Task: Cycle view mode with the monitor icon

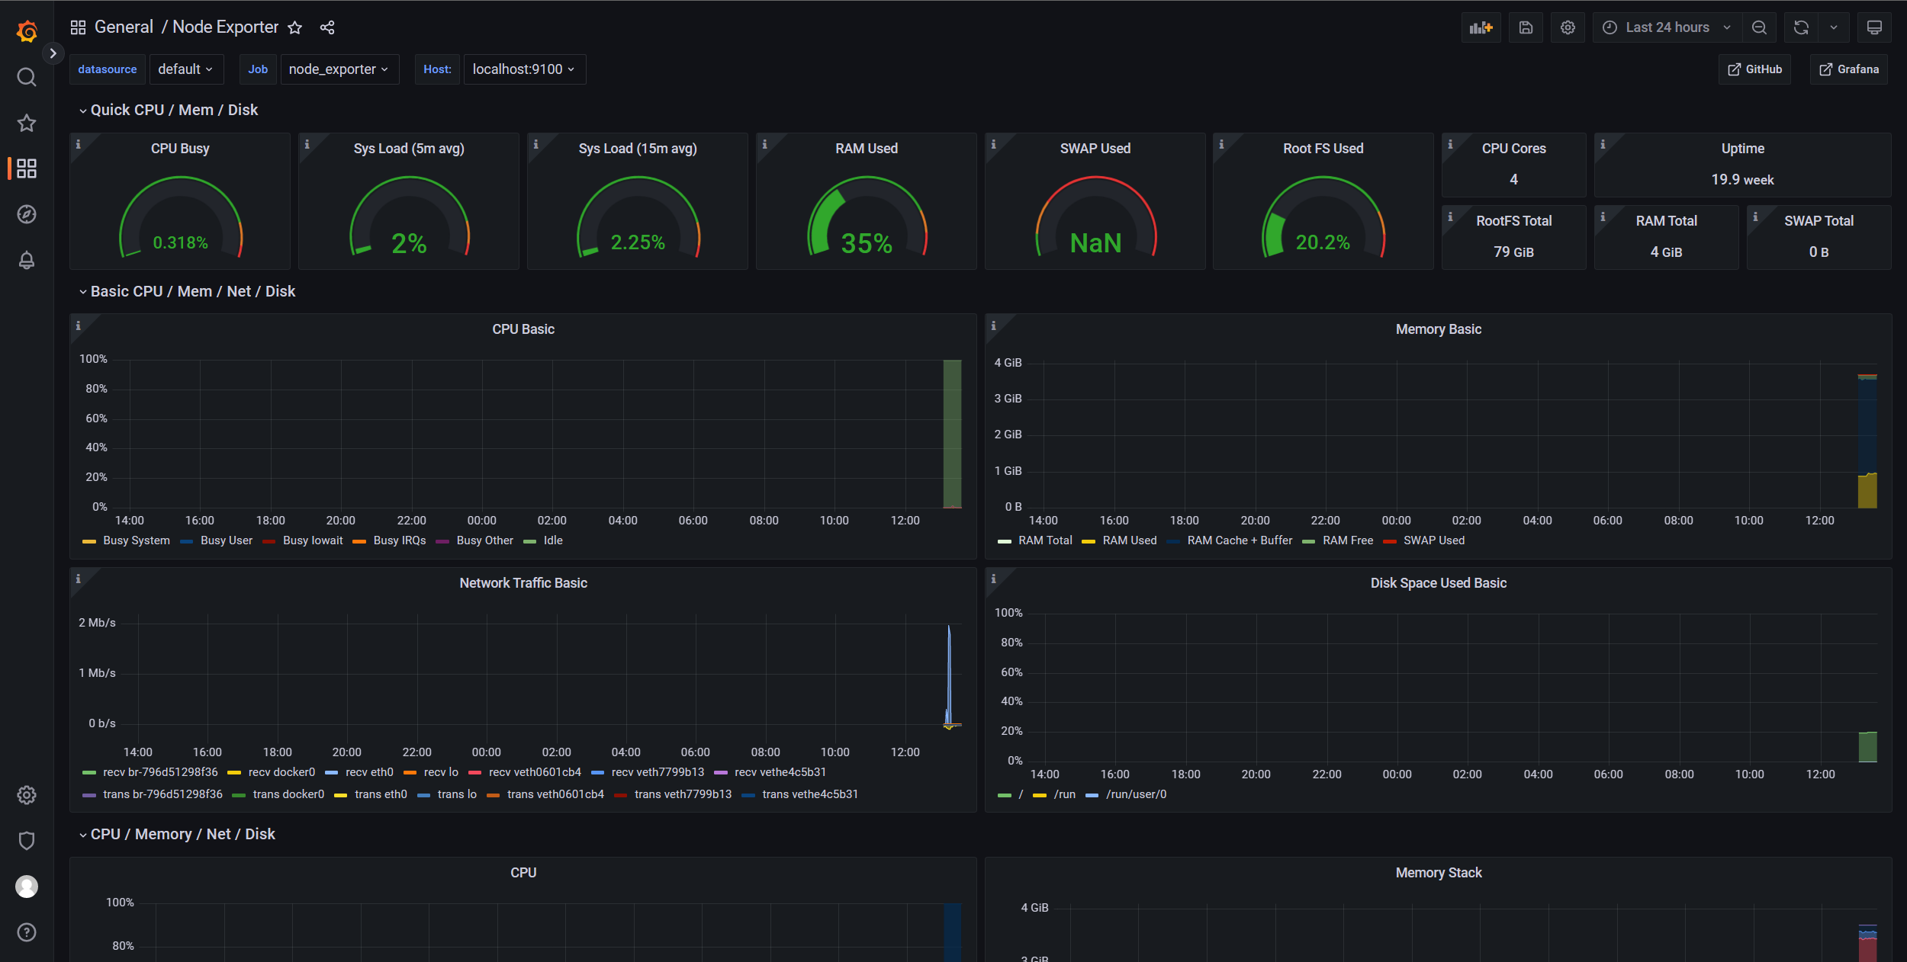Action: tap(1874, 27)
